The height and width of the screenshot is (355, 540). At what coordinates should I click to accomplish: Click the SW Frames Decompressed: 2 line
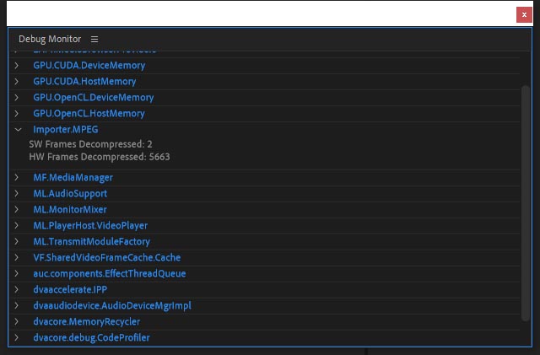[x=90, y=144]
